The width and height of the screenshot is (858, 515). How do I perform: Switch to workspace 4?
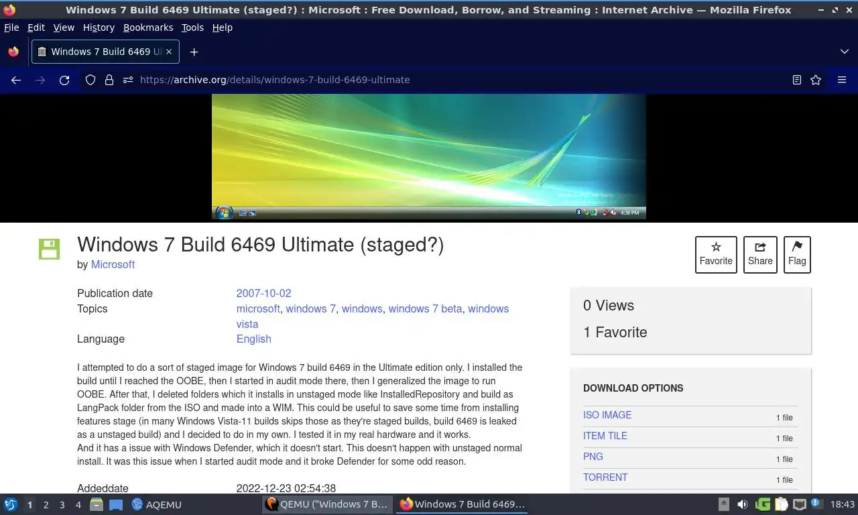(x=78, y=505)
